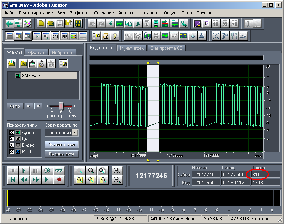
Task: Import file icon in Files panel
Action: (x=12, y=64)
